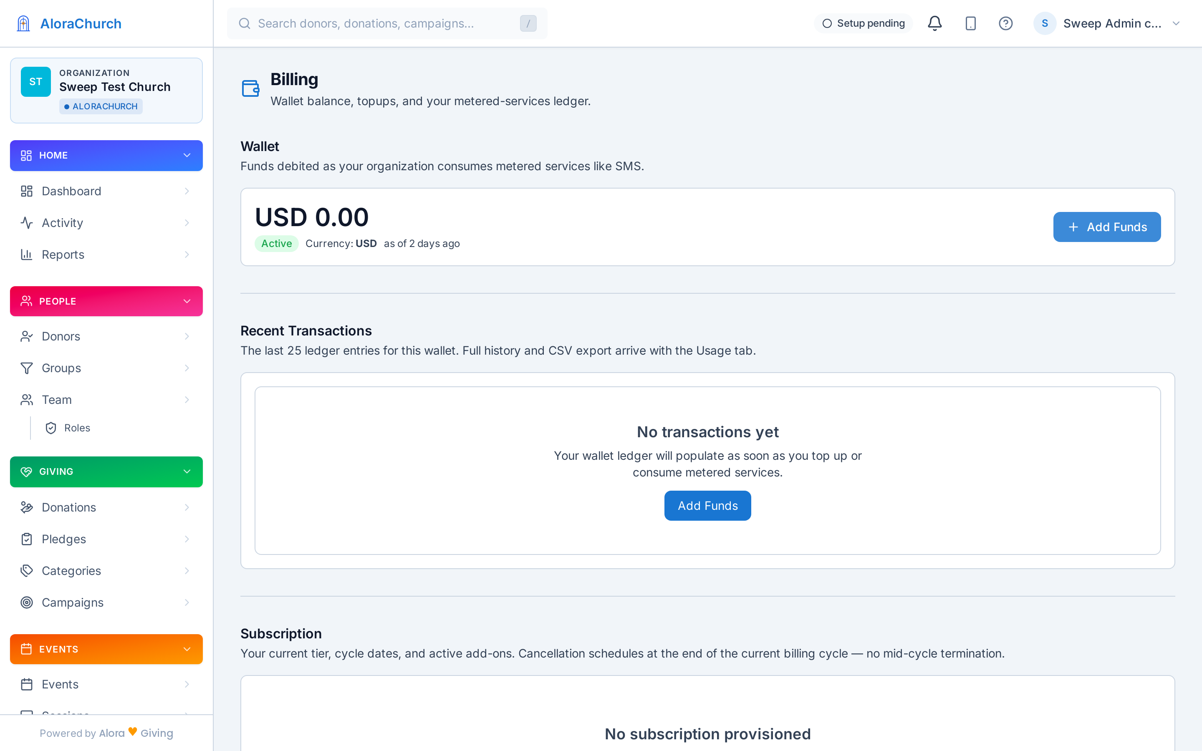Click the AloraChurch logo icon
The height and width of the screenshot is (751, 1202).
point(23,23)
